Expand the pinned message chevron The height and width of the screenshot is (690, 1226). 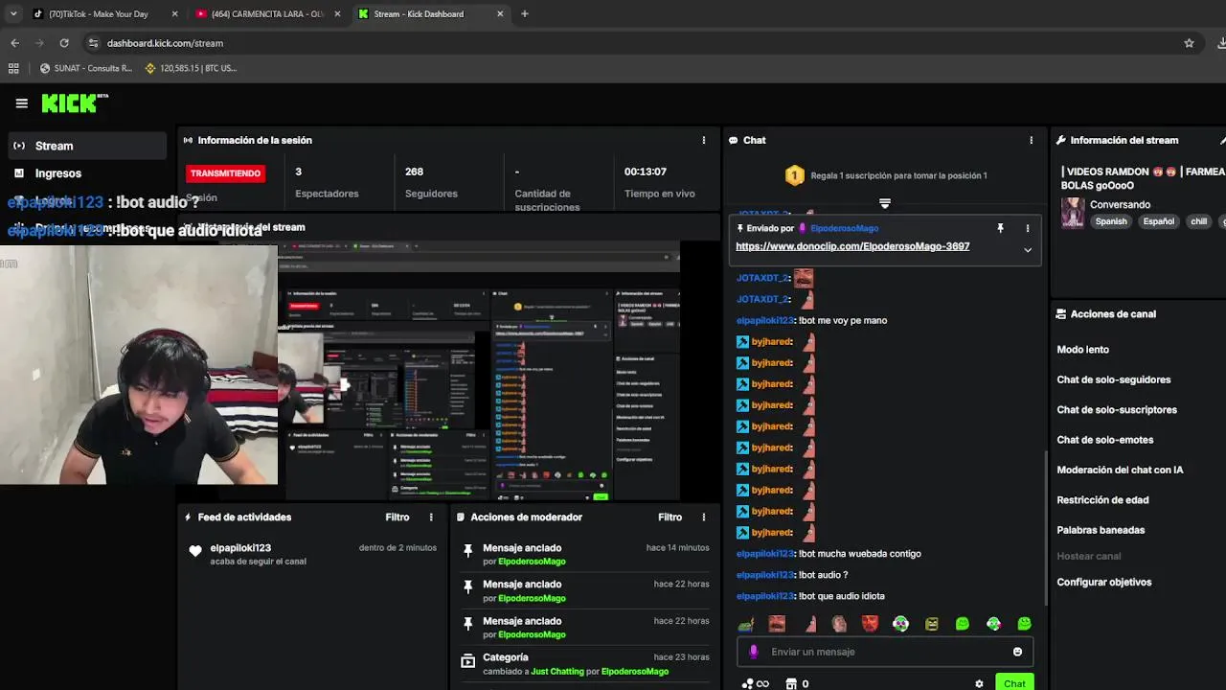point(1028,250)
